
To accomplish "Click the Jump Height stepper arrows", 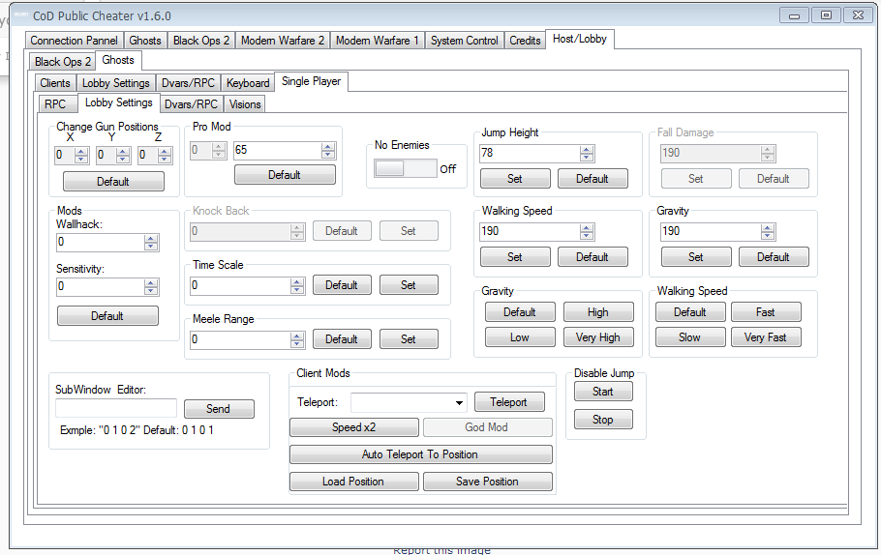I will (x=587, y=153).
